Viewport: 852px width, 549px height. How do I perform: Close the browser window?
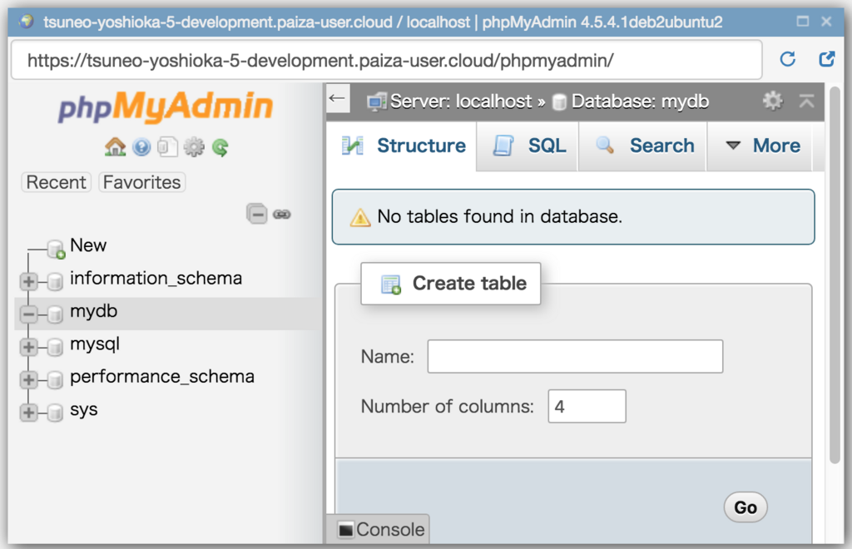tap(826, 21)
